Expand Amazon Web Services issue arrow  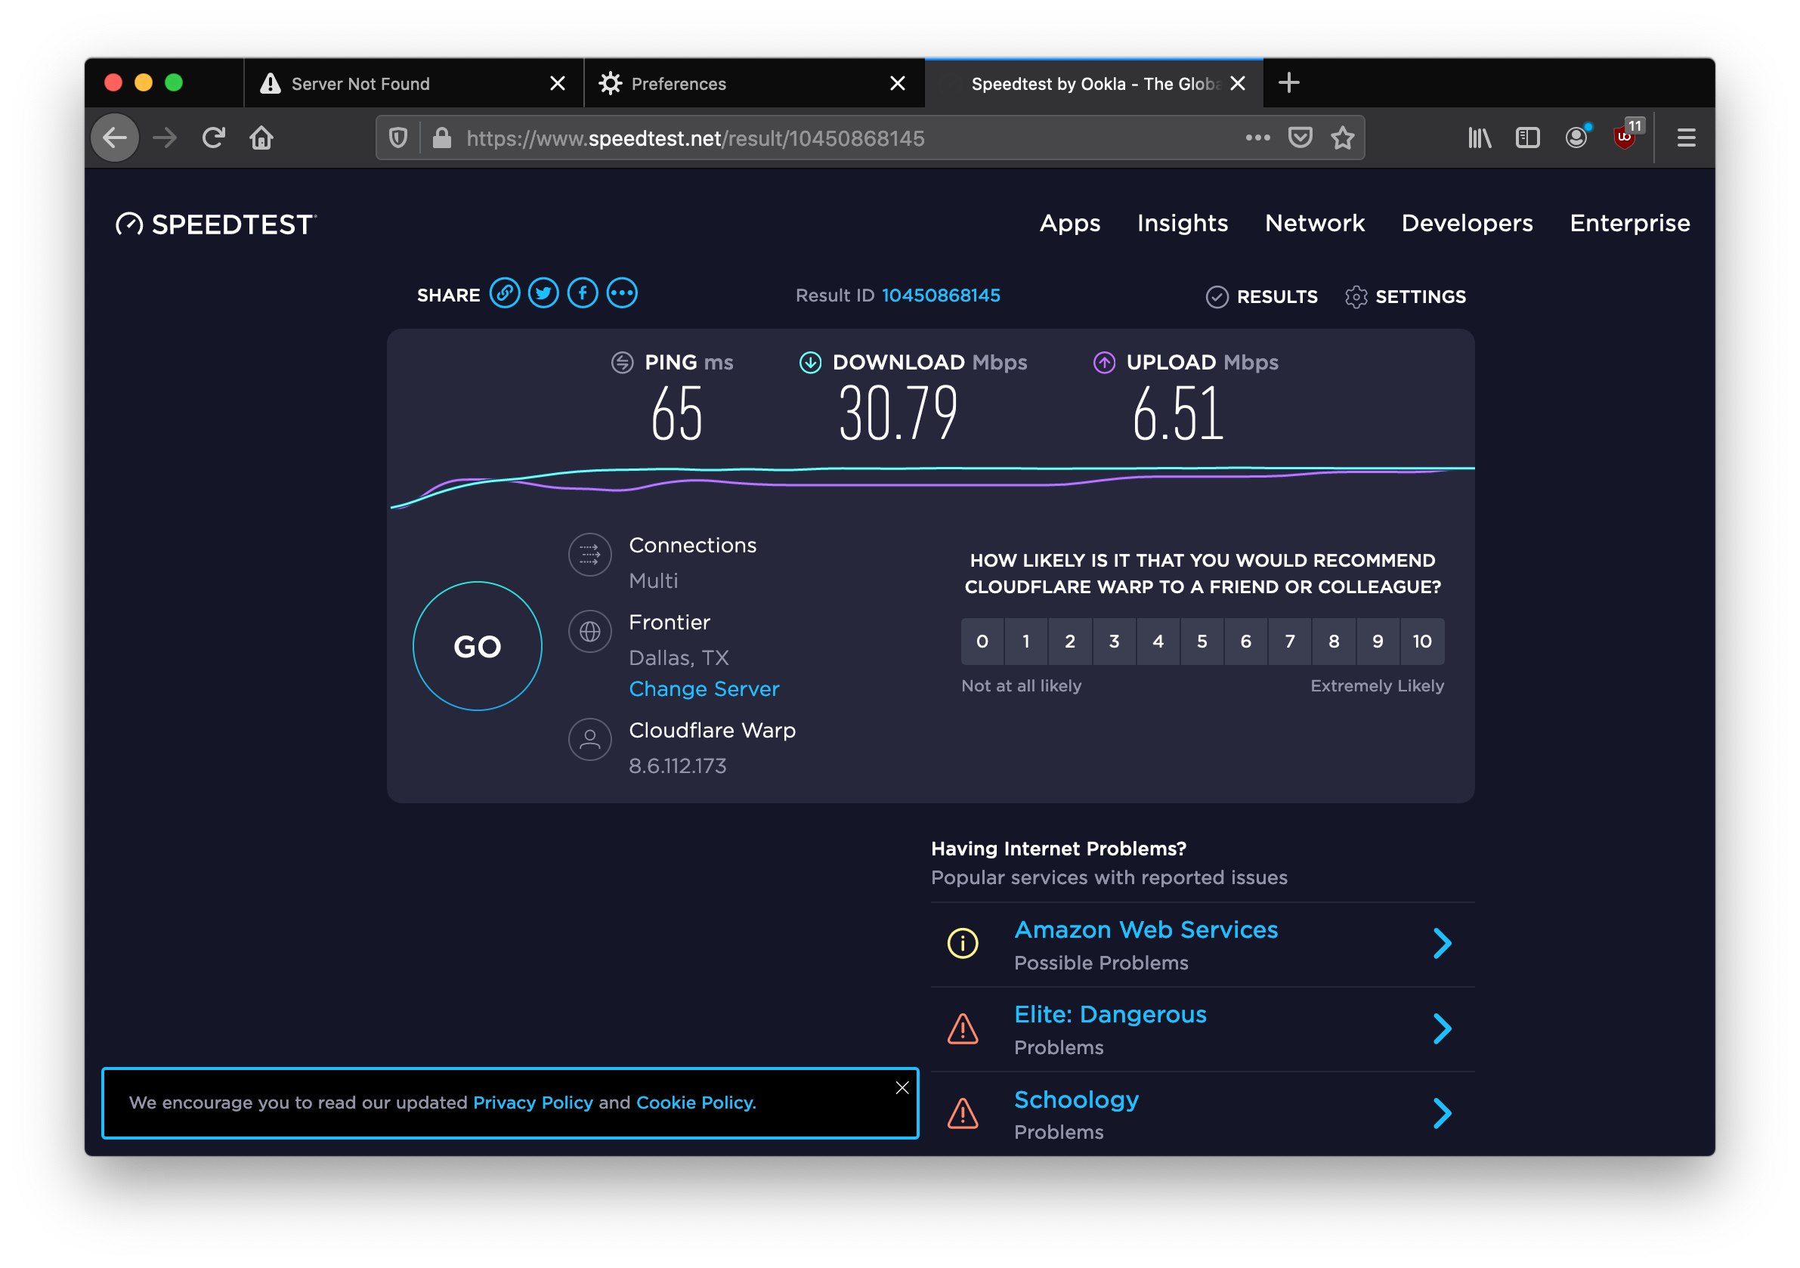(1443, 943)
